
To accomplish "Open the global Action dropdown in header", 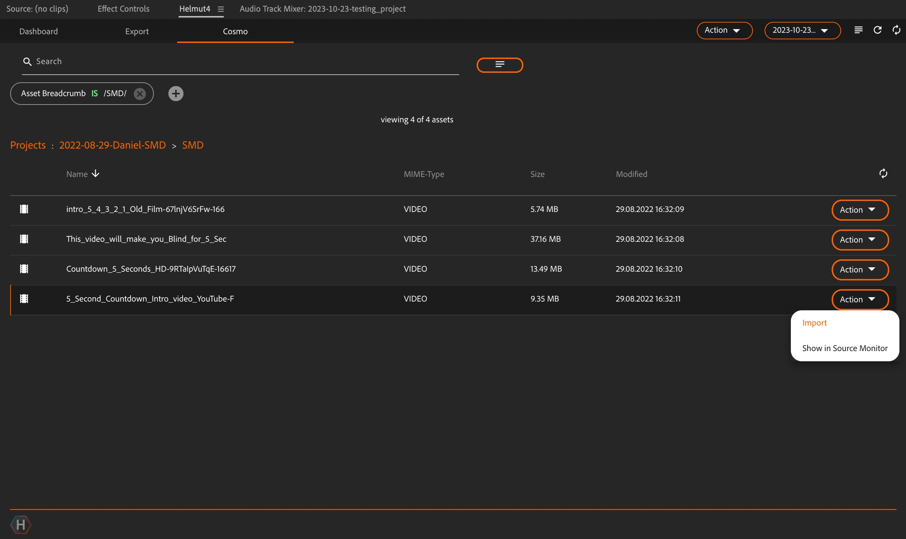I will (x=724, y=30).
